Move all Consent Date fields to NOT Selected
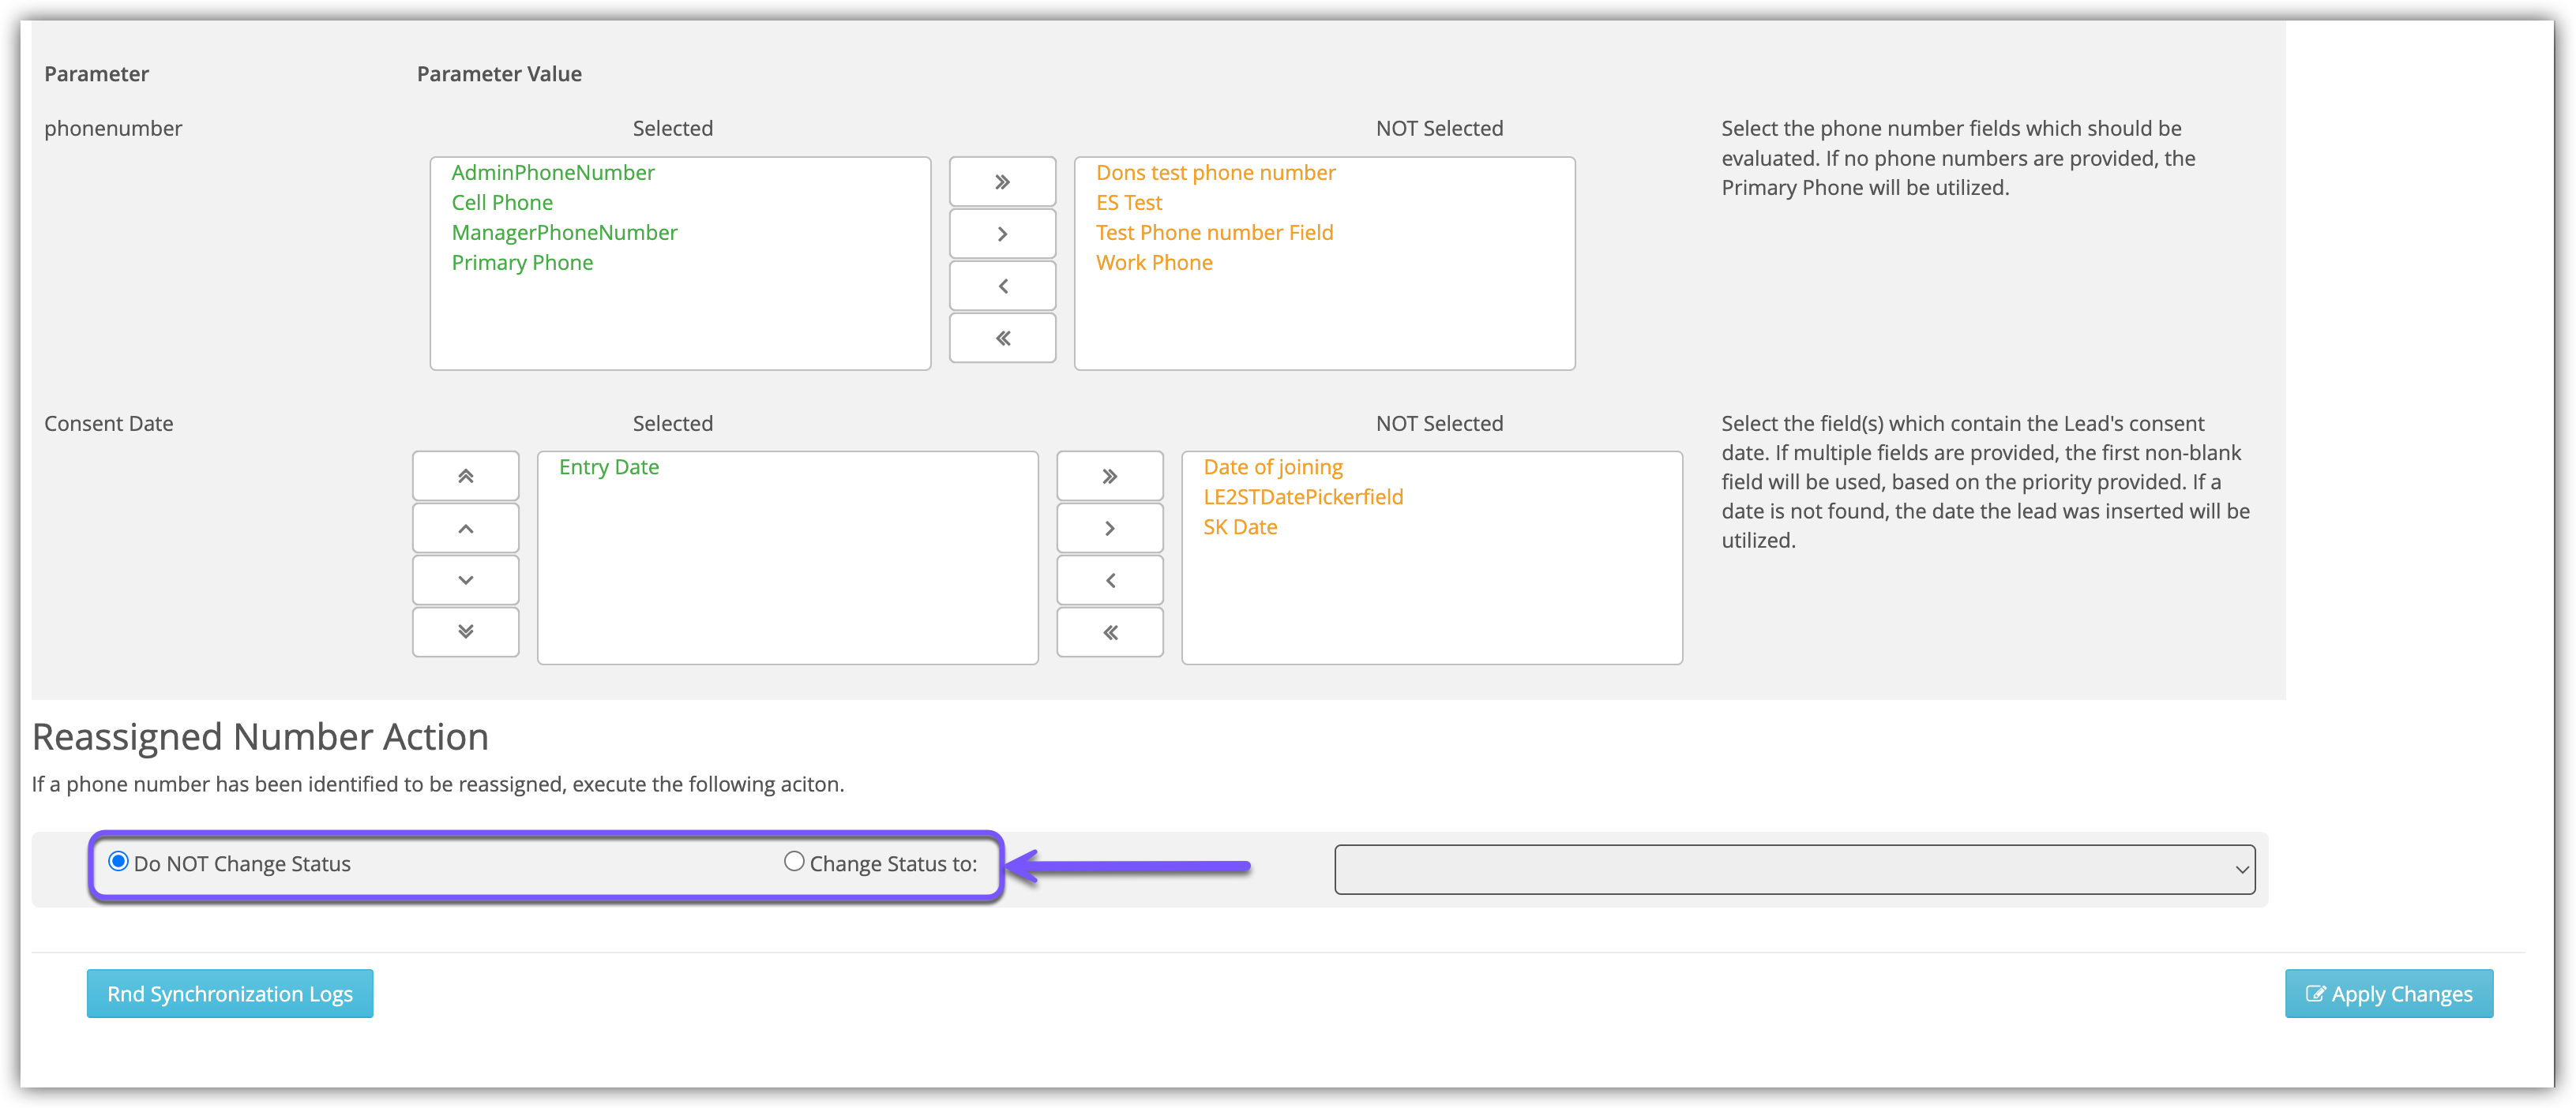Image resolution: width=2576 pixels, height=1108 pixels. point(1110,477)
